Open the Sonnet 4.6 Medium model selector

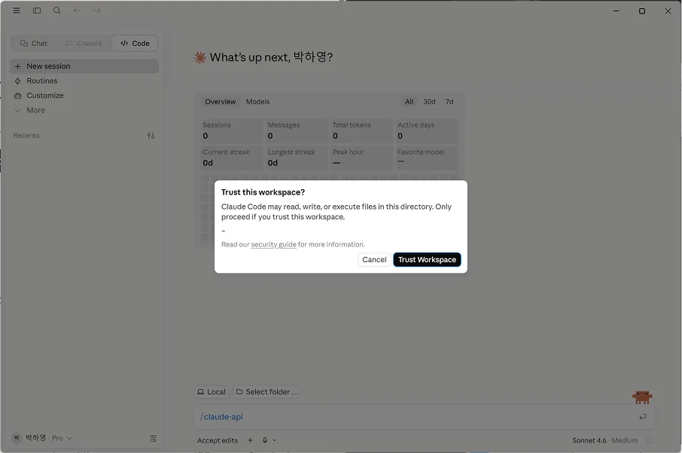(x=605, y=440)
